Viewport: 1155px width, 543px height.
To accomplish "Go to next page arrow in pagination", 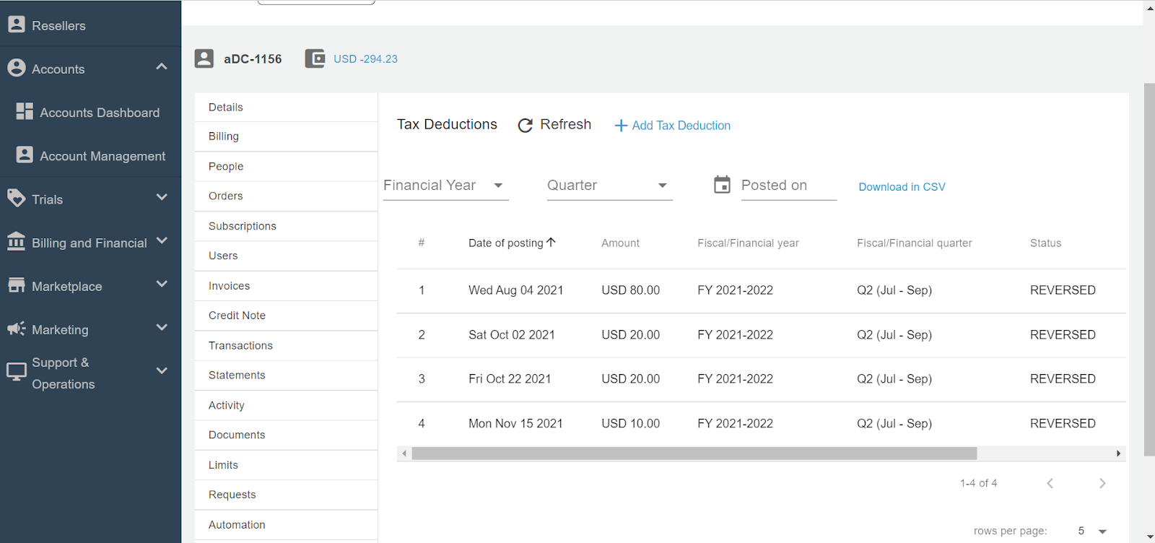I will pos(1102,483).
